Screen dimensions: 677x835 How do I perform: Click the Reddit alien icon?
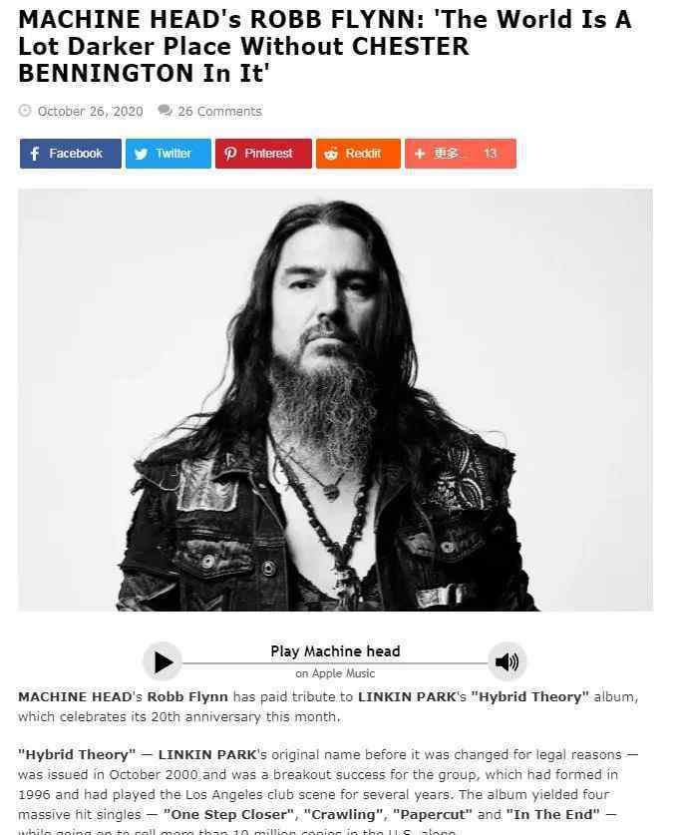[331, 154]
